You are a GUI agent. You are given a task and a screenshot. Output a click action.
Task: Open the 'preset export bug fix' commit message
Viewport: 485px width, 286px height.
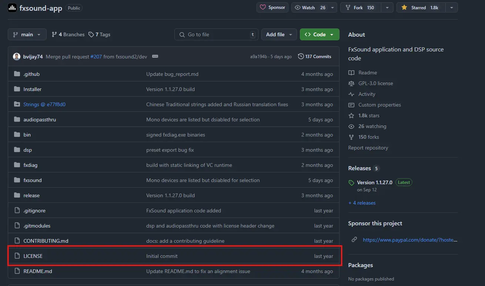point(170,150)
